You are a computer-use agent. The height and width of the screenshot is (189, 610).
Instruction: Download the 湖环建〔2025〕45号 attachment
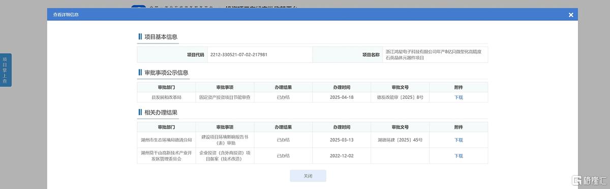coord(459,140)
